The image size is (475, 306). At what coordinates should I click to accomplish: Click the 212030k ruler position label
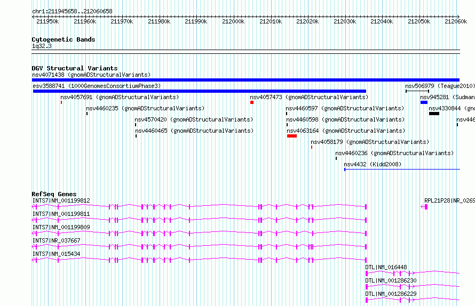click(x=345, y=21)
